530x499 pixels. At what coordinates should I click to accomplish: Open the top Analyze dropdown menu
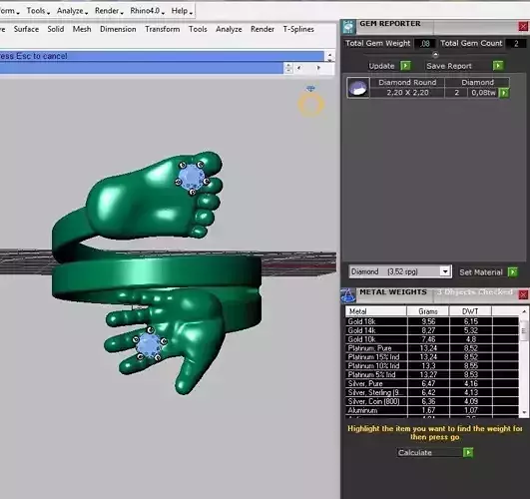click(x=72, y=11)
